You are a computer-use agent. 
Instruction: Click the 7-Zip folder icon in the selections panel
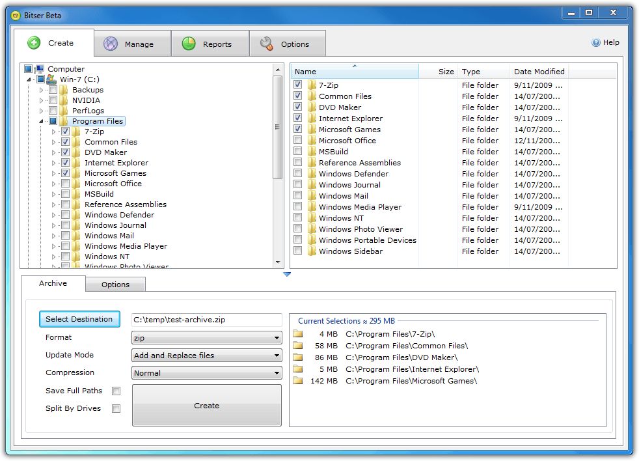299,335
